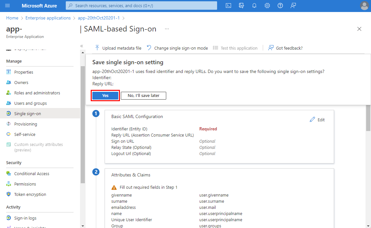Click the Token encryption shield icon
371x228 pixels.
(x=8, y=194)
